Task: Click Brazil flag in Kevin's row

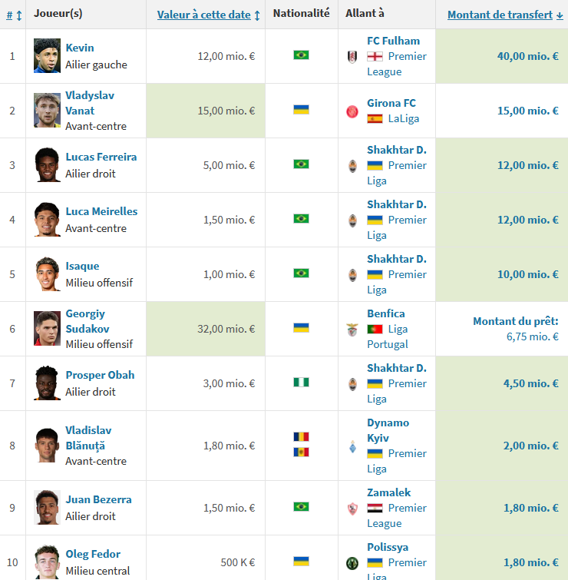Action: click(301, 55)
